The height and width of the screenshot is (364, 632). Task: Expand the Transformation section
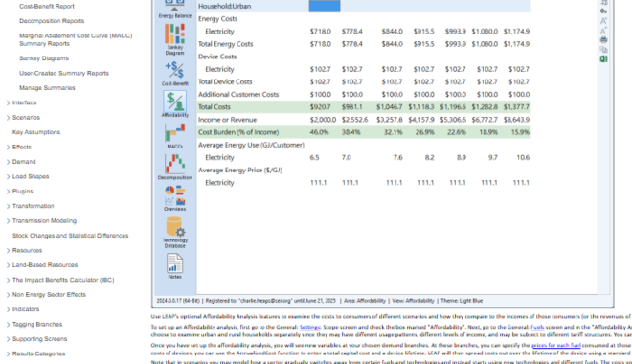(8, 206)
